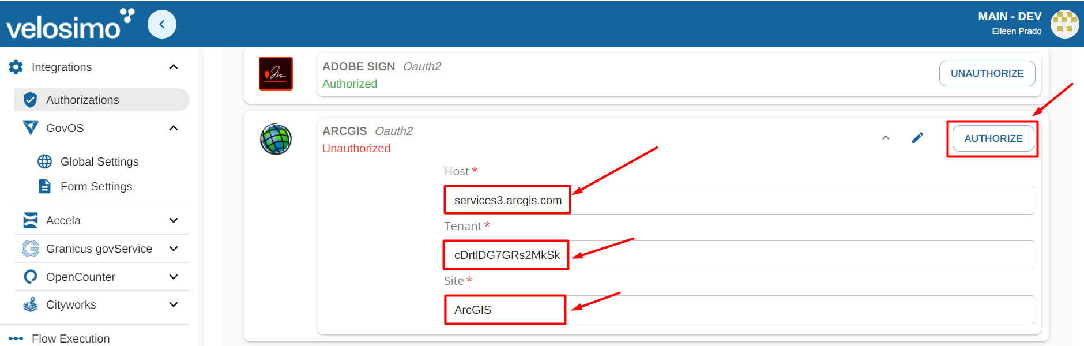Click the Velosimo logo
This screenshot has width=1084, height=346.
tap(70, 24)
